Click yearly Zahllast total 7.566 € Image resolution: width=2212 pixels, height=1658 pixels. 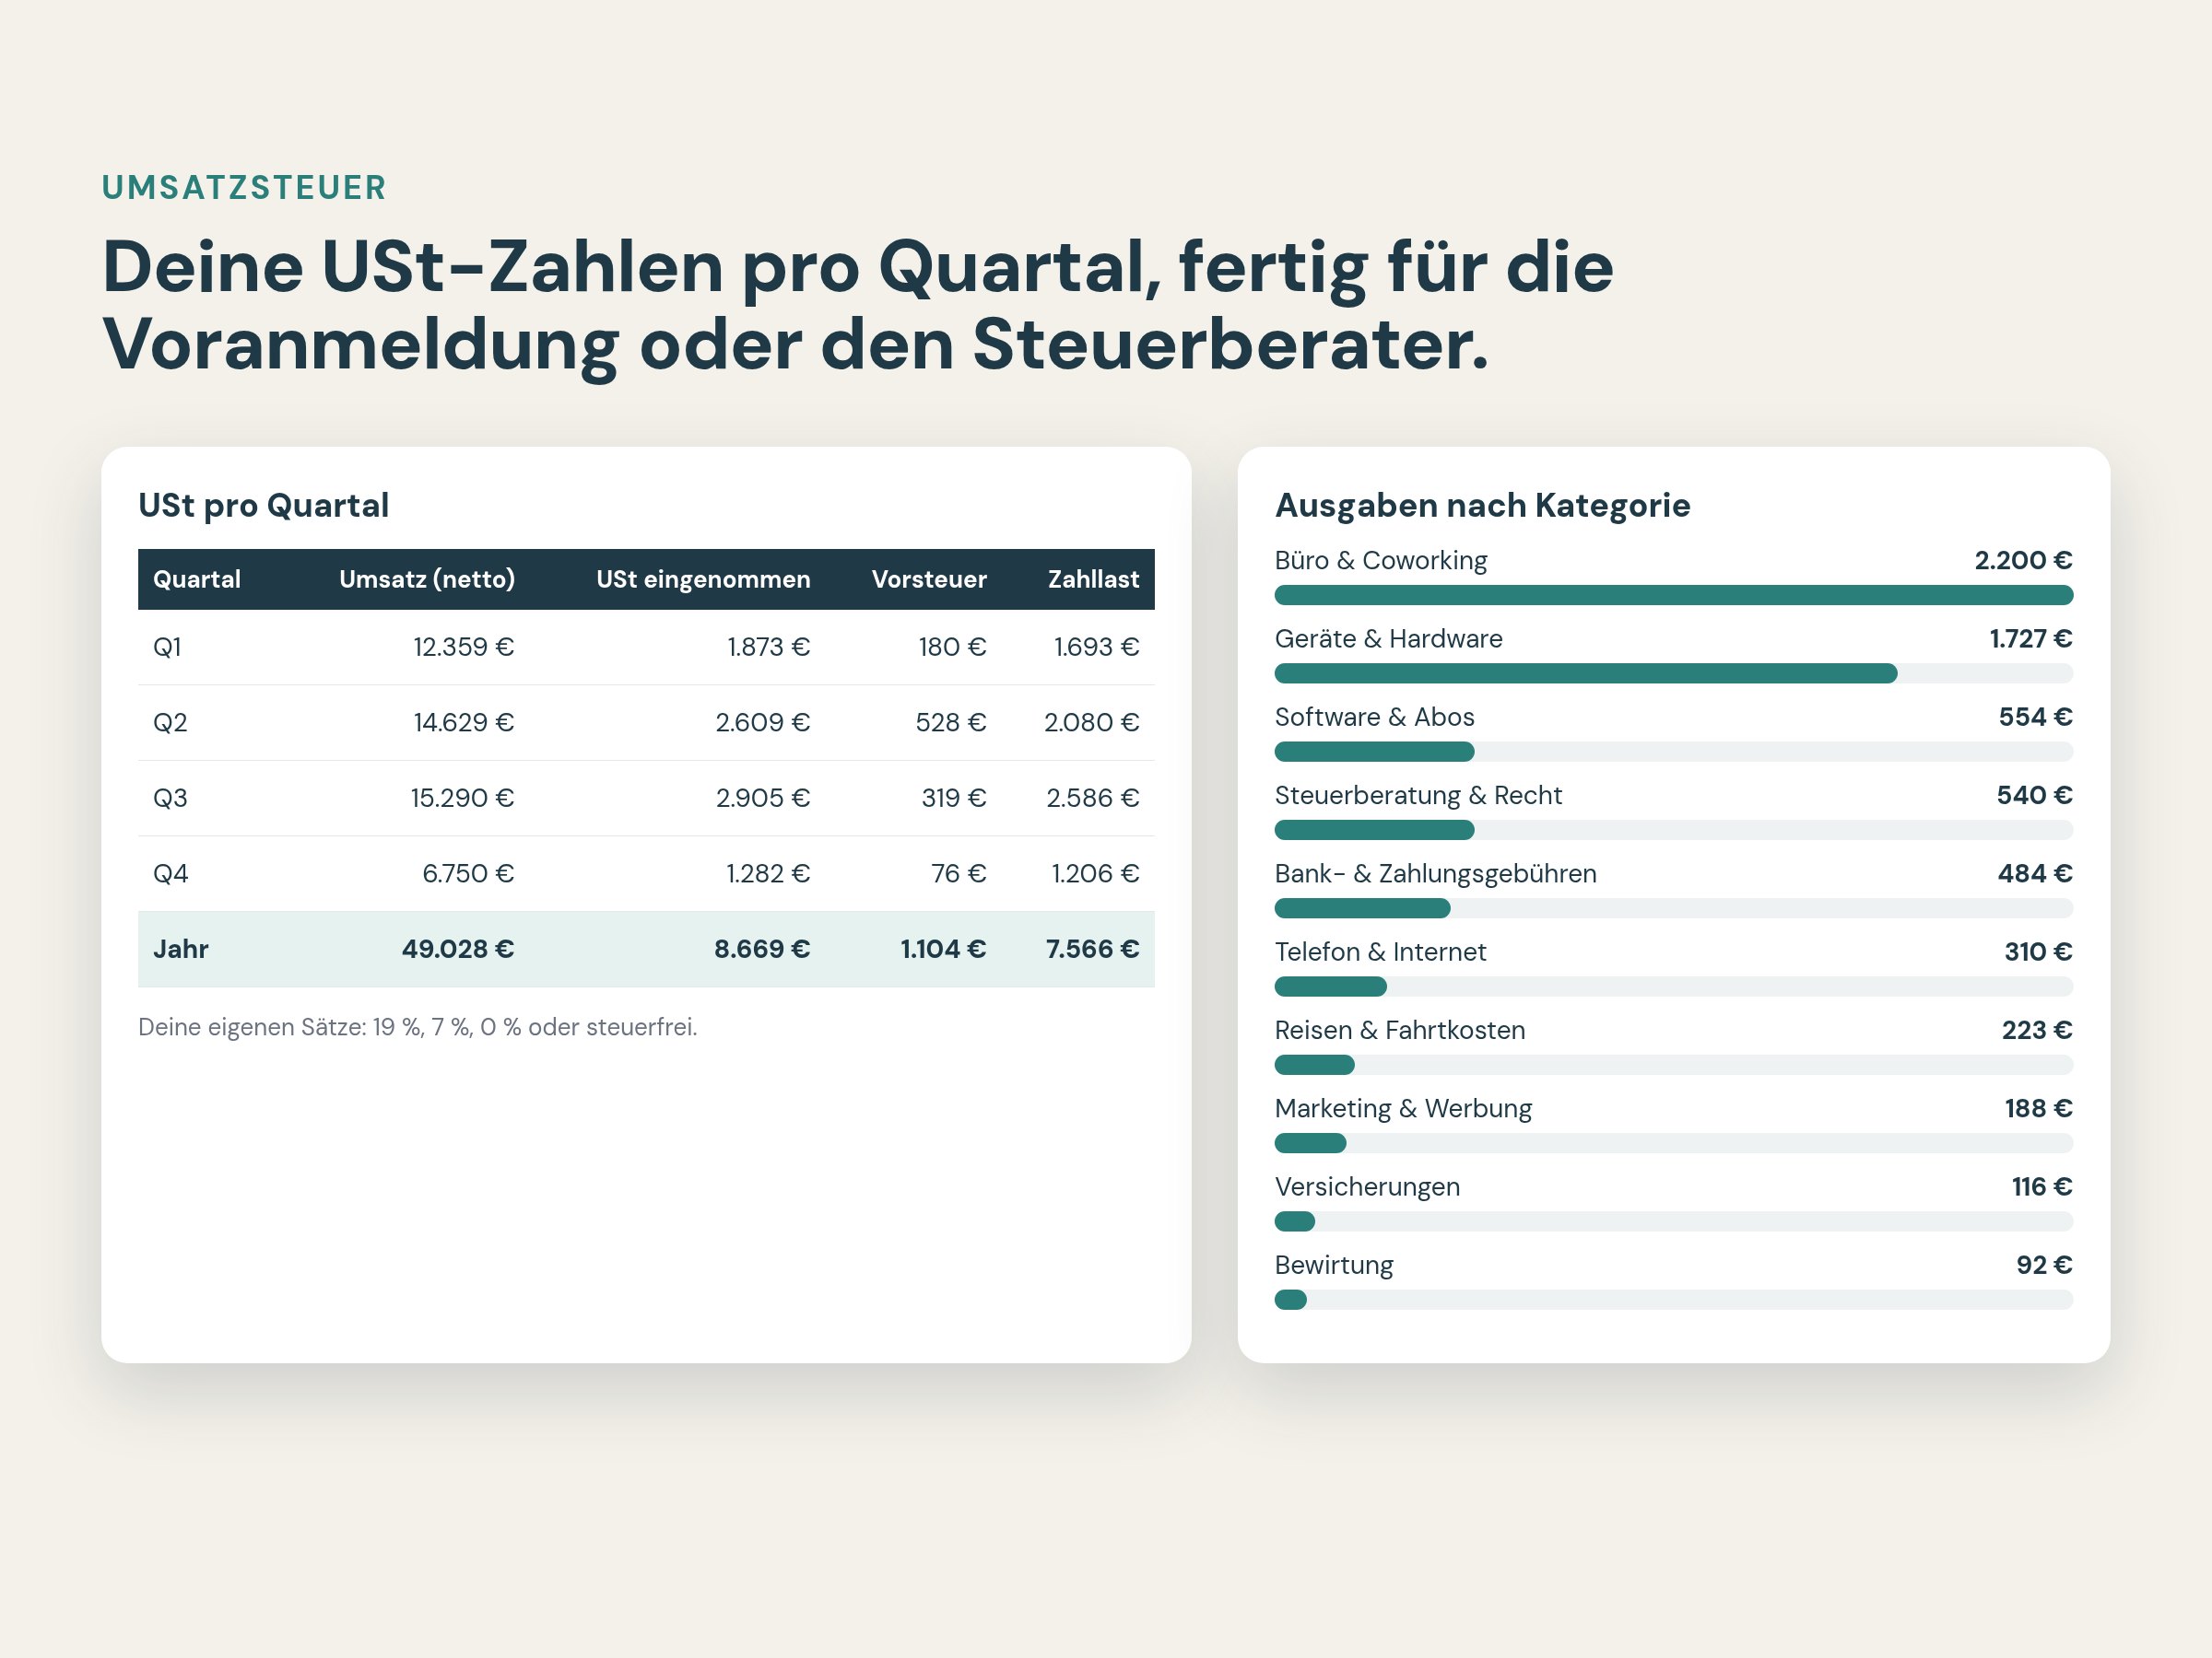(x=1092, y=950)
